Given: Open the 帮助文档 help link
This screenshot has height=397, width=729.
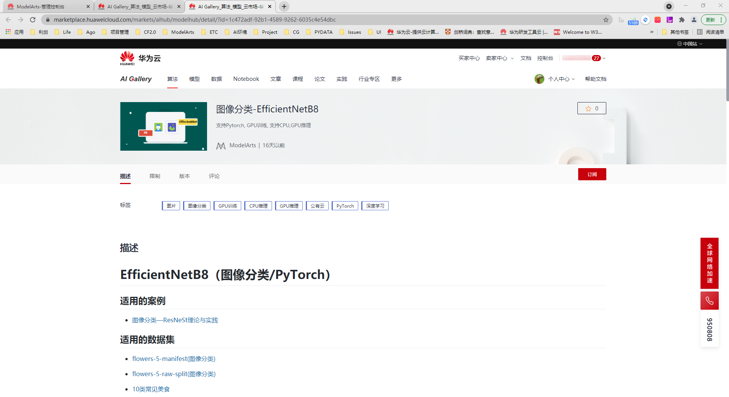Looking at the screenshot, I should coord(596,79).
